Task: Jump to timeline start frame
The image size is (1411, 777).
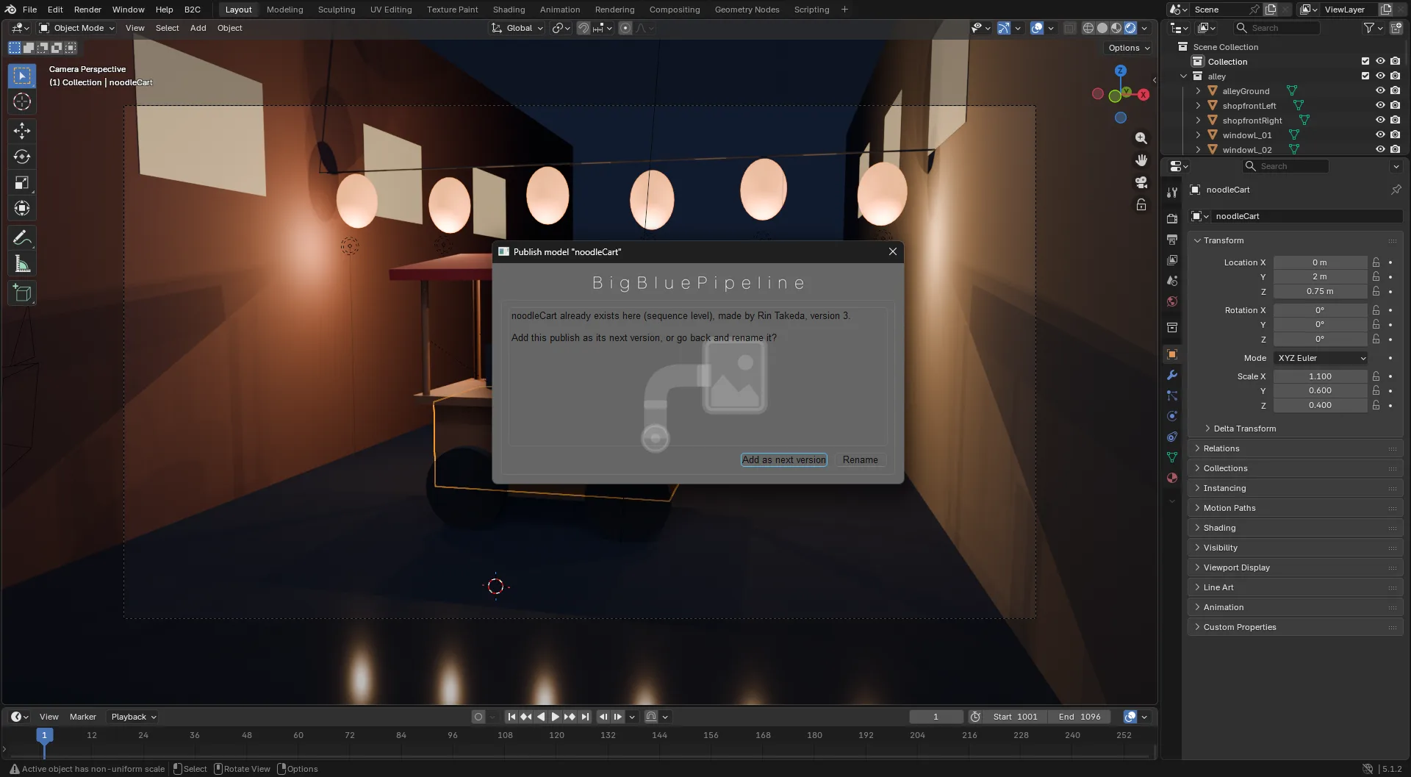Action: click(x=511, y=717)
